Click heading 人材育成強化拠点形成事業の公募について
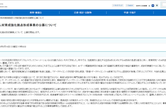The image size is (166, 111). point(28,25)
